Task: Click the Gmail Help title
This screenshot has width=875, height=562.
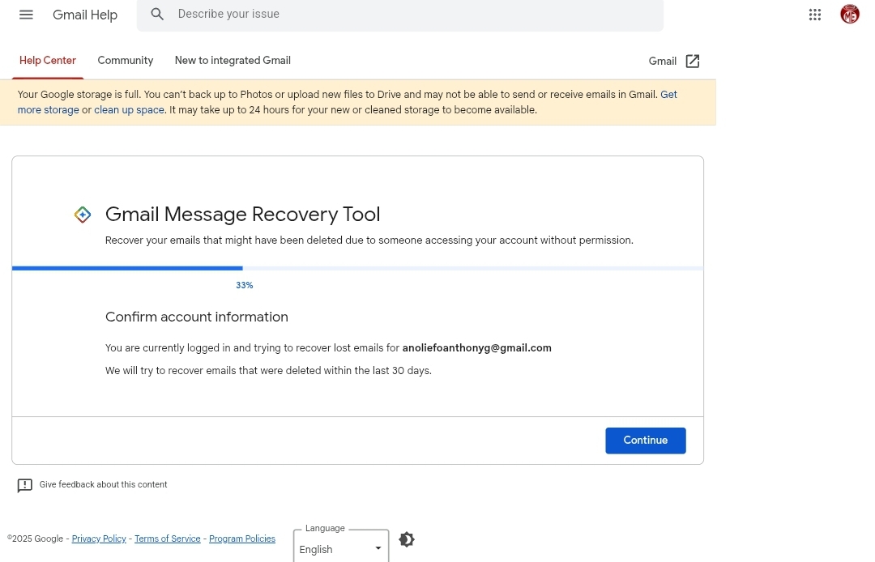Action: (85, 15)
